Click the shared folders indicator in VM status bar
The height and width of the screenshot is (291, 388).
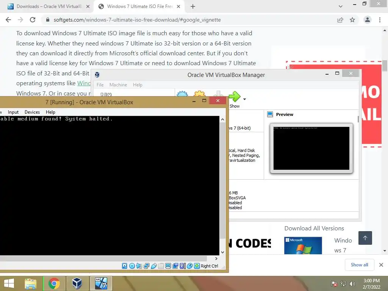pyautogui.click(x=161, y=266)
